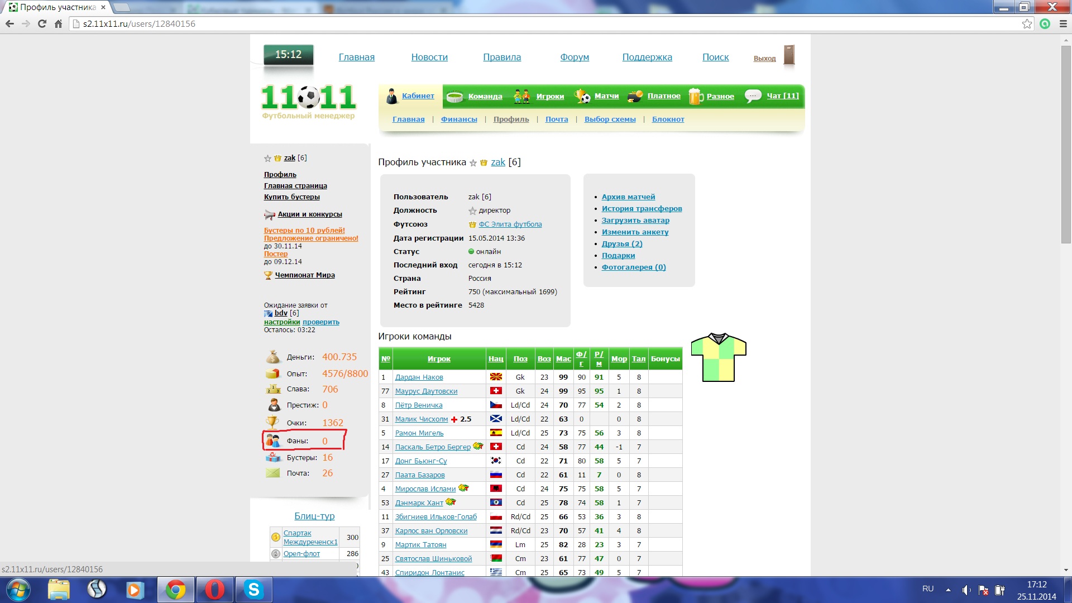1072x603 pixels.
Task: Open the Почта submenu tab
Action: click(x=557, y=119)
